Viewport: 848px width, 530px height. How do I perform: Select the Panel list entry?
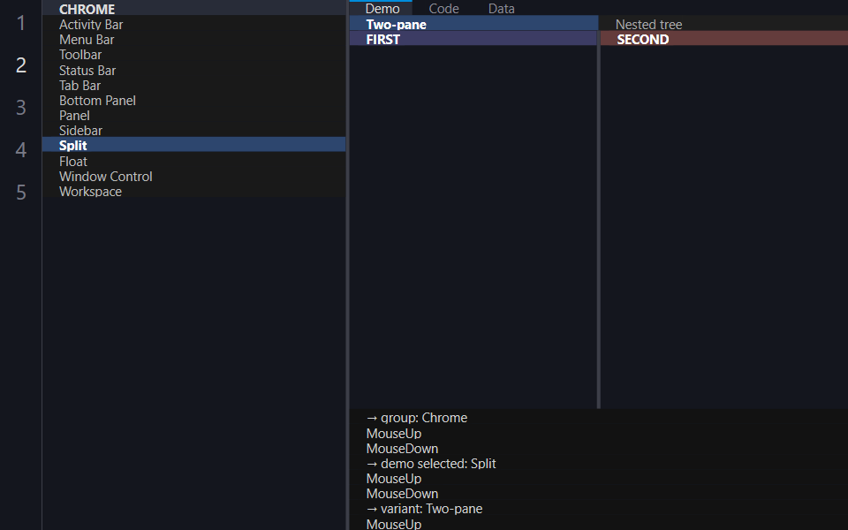pos(193,115)
